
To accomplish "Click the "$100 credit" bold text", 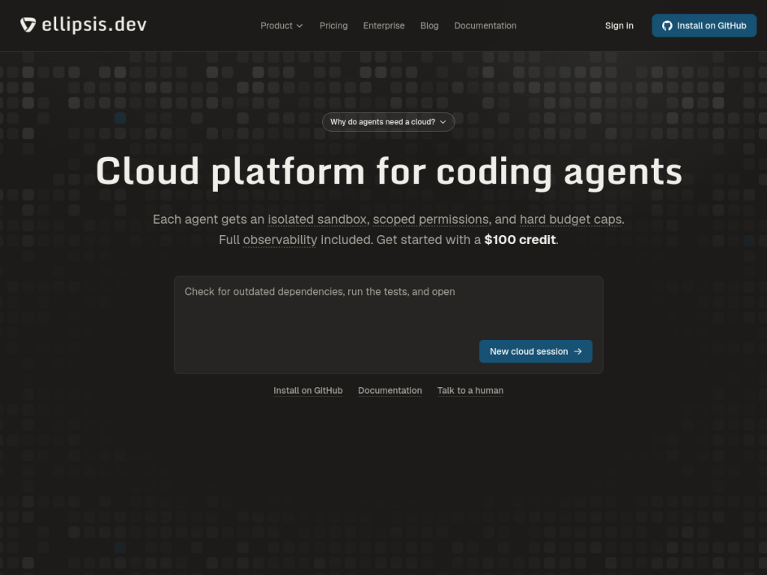I will (x=520, y=240).
